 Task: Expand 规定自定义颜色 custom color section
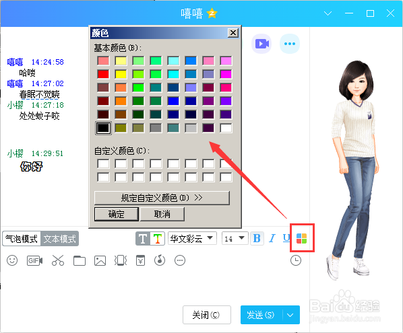coord(162,198)
